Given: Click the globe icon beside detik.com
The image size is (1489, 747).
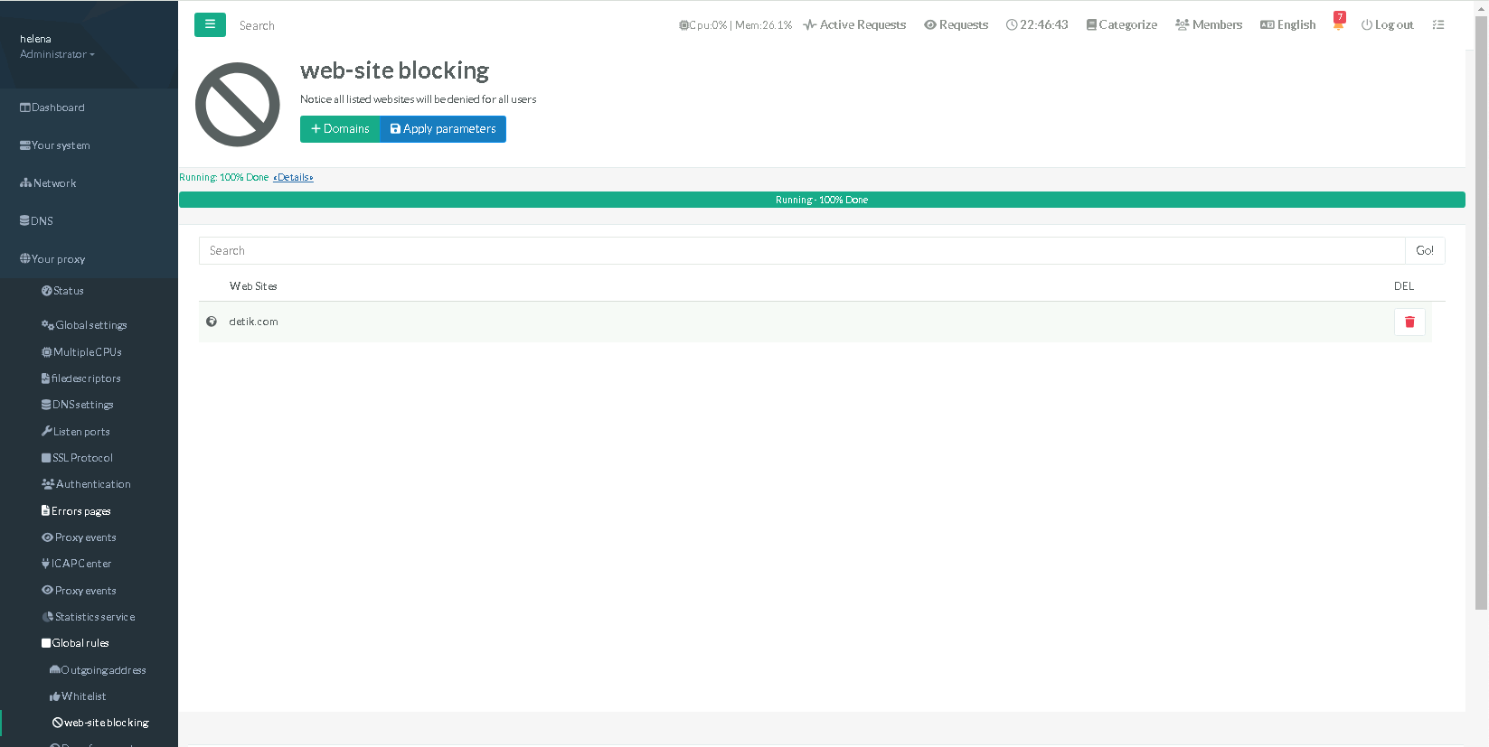Looking at the screenshot, I should [212, 322].
